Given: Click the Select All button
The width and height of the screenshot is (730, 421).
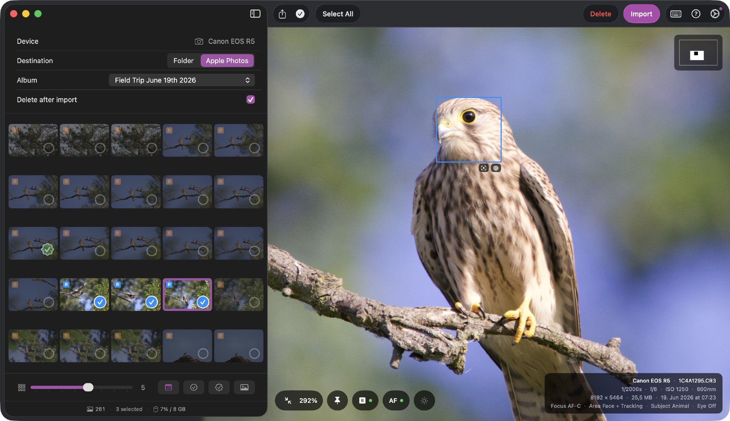Looking at the screenshot, I should click(x=338, y=14).
